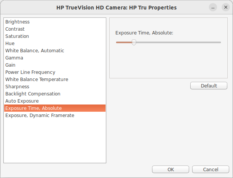Select Brightness in the properties list
The height and width of the screenshot is (178, 233).
pyautogui.click(x=17, y=22)
